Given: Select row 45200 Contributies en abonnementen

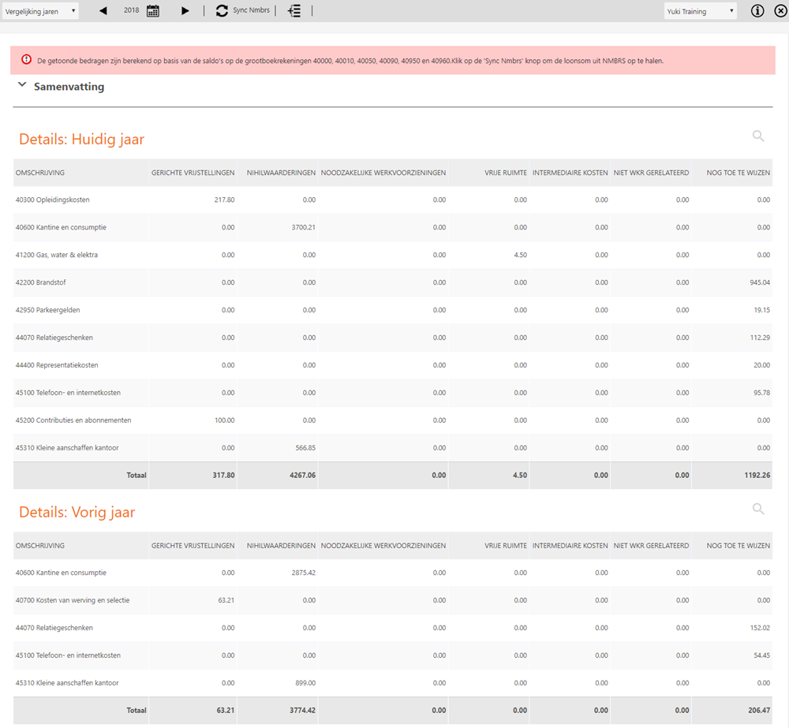Looking at the screenshot, I should point(392,420).
